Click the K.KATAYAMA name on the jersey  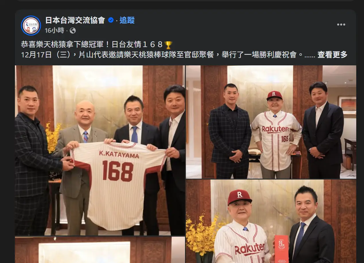point(119,155)
